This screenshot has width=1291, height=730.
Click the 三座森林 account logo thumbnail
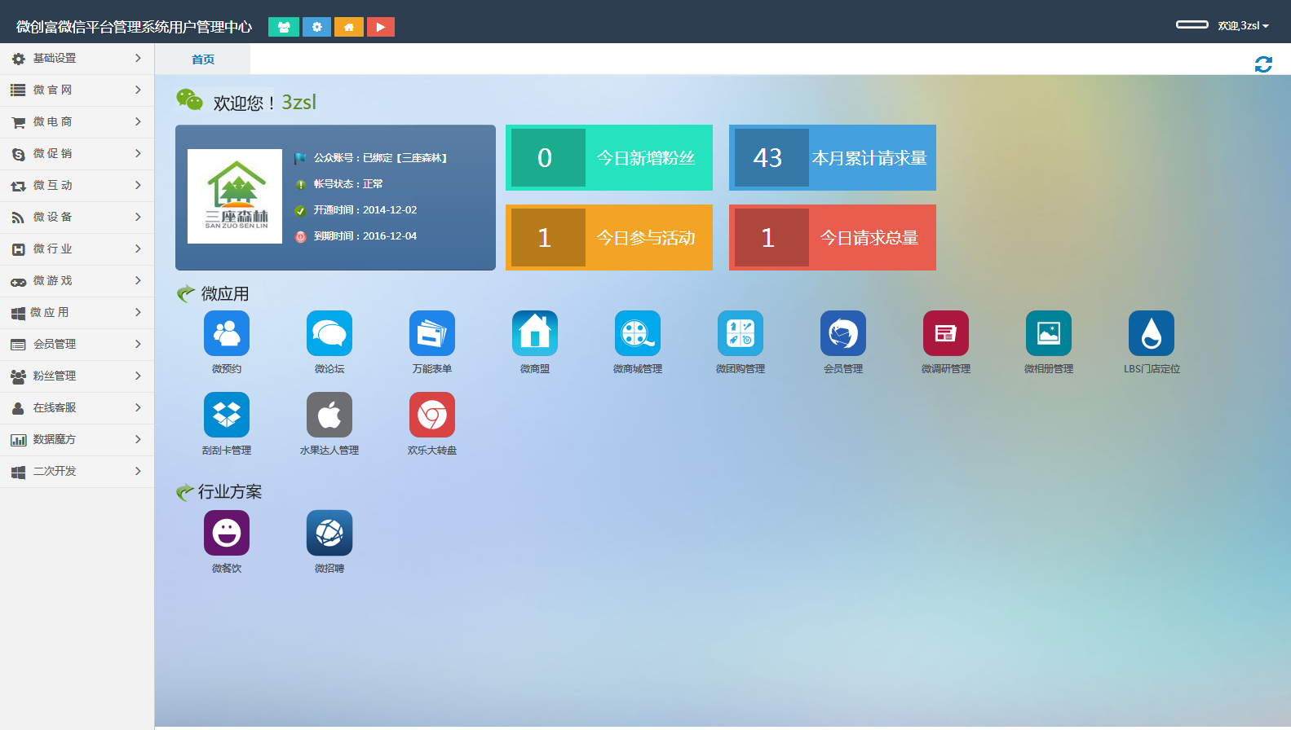[235, 196]
